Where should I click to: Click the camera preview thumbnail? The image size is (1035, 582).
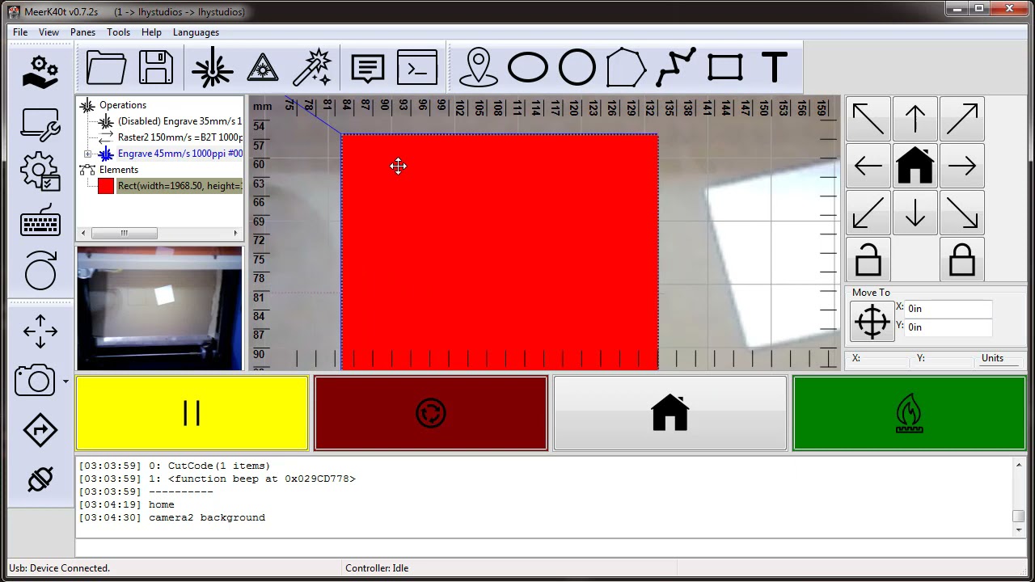coord(159,309)
